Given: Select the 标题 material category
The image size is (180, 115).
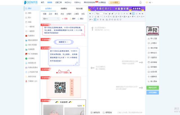Looking at the screenshot, I should (x=44, y=14).
